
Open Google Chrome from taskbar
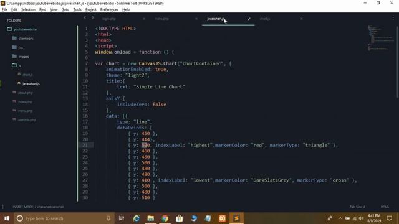pos(165,218)
